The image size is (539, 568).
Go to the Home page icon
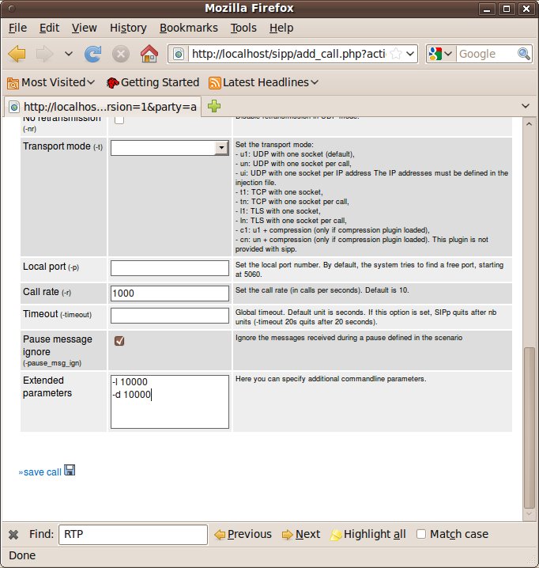pos(149,54)
